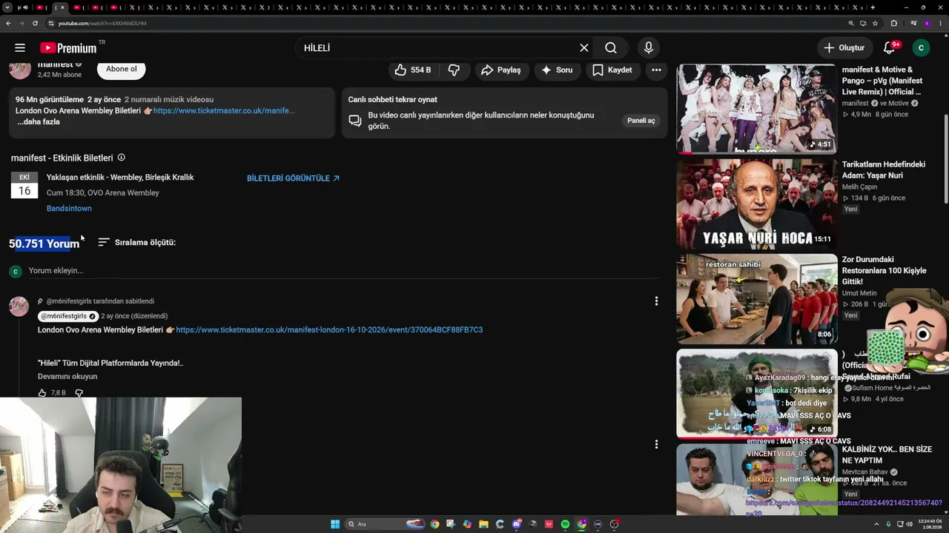Subscribe with the Abone ol button
Screen dimensions: 949x533
click(x=122, y=70)
